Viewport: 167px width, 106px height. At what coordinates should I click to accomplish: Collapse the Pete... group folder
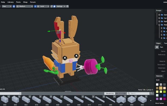(x=159, y=25)
